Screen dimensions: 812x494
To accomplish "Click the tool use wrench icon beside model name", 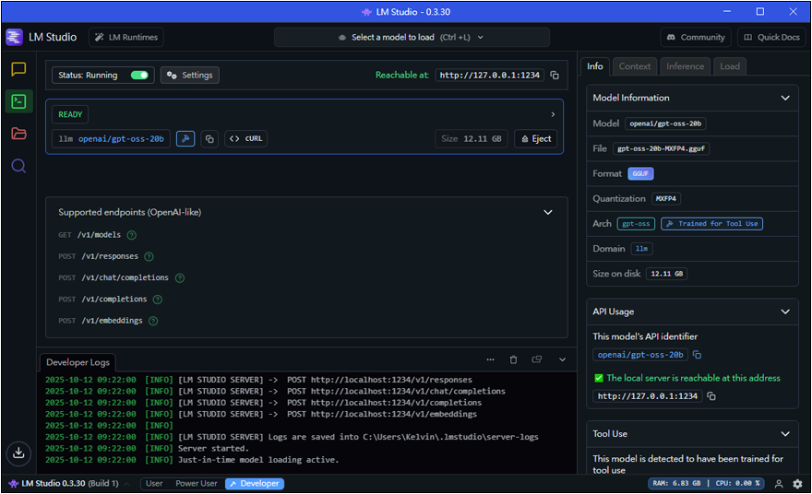I will coord(185,139).
